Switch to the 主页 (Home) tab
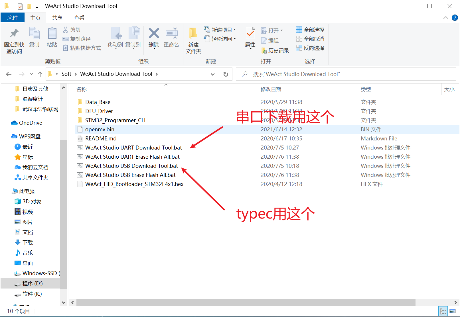Image resolution: width=460 pixels, height=317 pixels. (x=35, y=18)
